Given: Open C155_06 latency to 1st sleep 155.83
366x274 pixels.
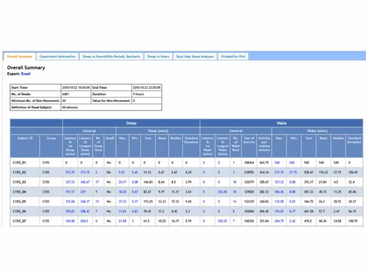Looking at the screenshot, I should 70,211.
